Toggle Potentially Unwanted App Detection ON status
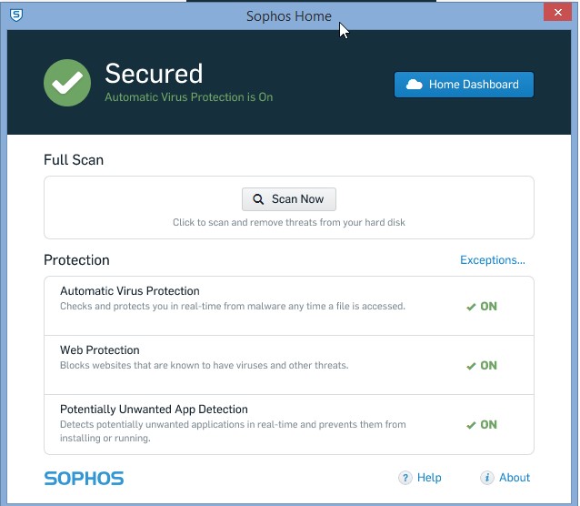580x506 pixels. click(x=482, y=424)
